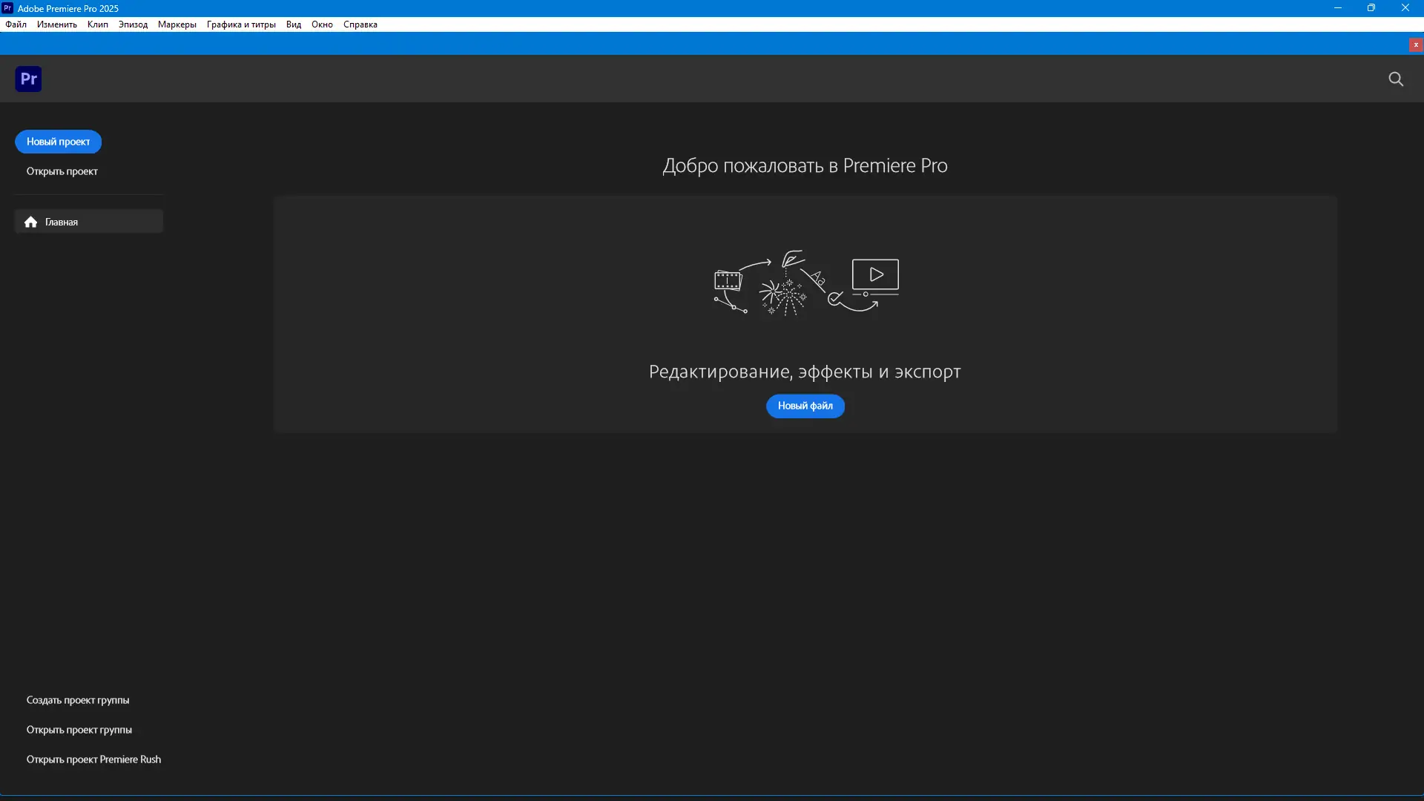1424x801 pixels.
Task: Open the Клип menu
Action: point(97,24)
